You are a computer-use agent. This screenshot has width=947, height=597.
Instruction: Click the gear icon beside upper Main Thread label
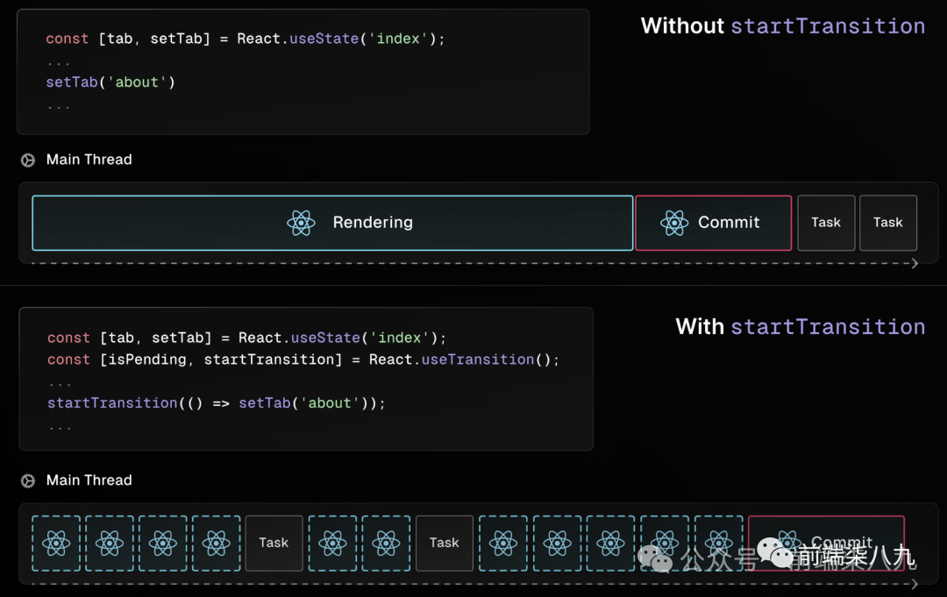click(28, 160)
